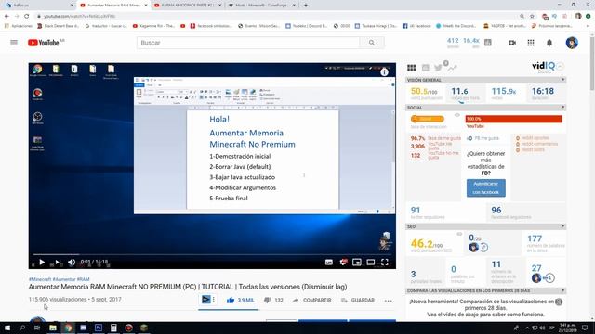Collapse COMPARA LAS VISUALIZACIONES section

(x=562, y=290)
